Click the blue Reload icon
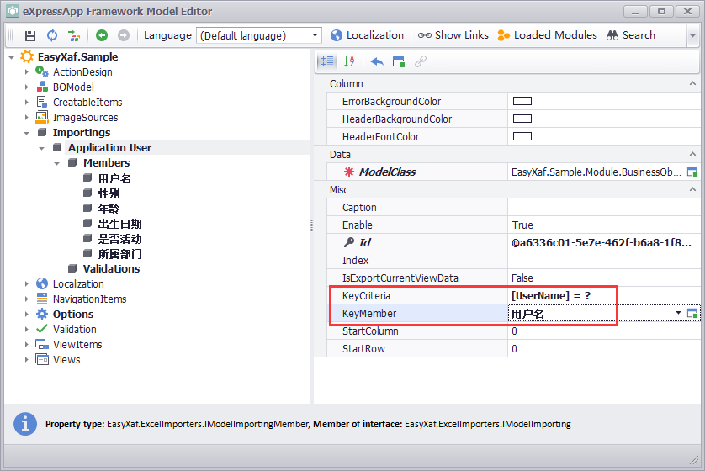 [x=52, y=35]
